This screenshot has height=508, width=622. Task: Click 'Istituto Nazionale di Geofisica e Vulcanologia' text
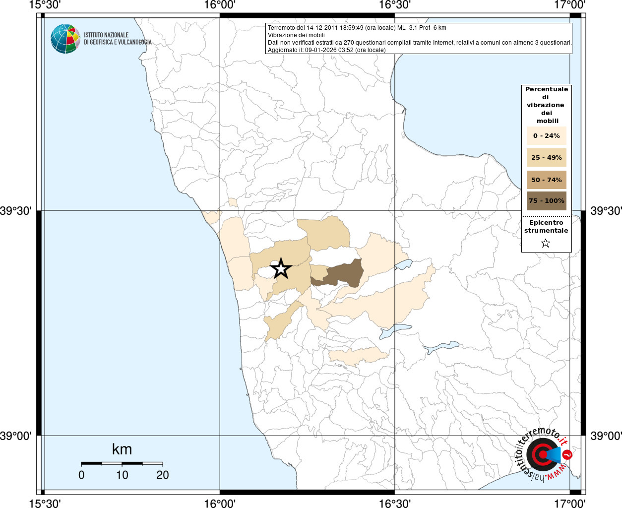point(118,39)
